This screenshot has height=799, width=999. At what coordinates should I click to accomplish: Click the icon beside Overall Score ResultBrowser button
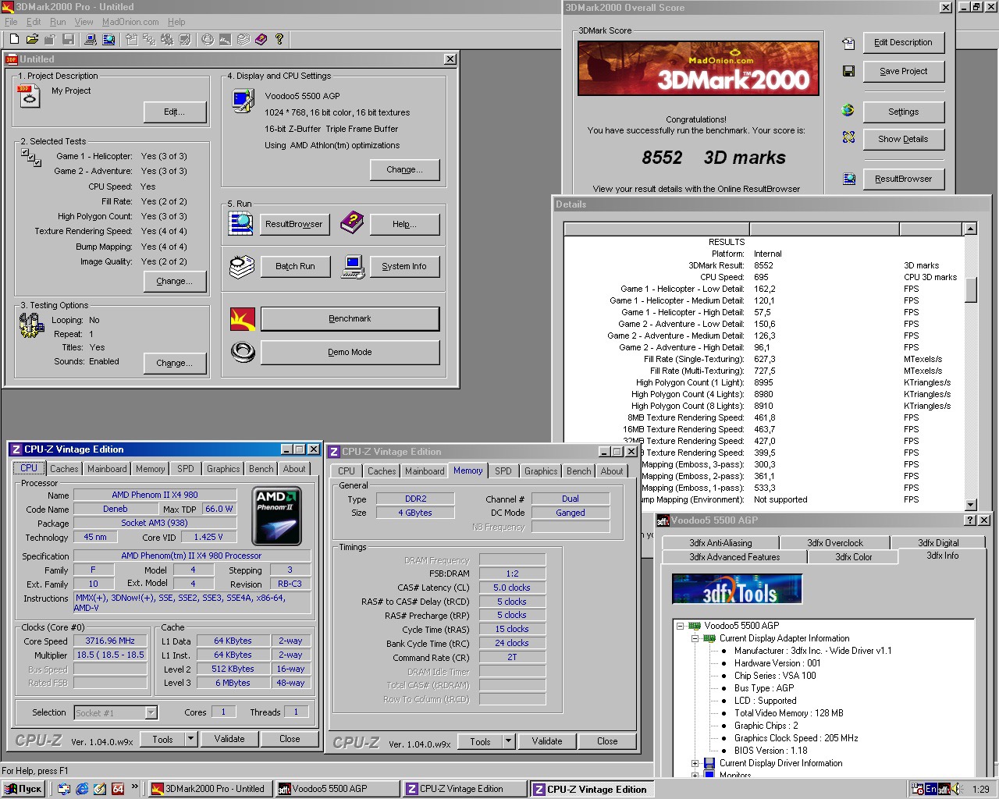point(848,179)
